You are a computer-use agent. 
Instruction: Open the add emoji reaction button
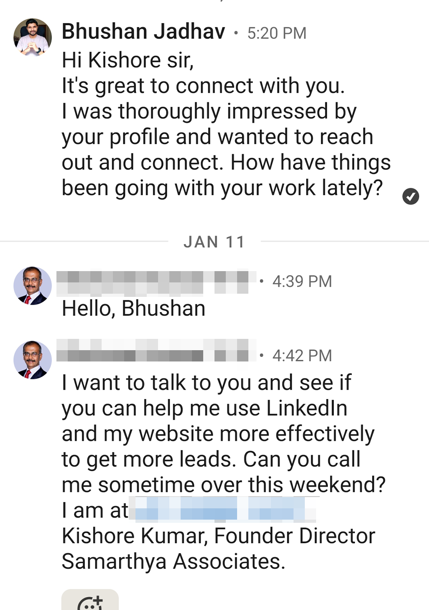point(90,602)
